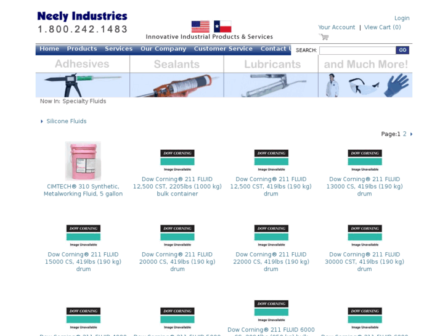Click Dow Corning image above 20000 CS drum
Image resolution: width=448 pixels, height=336 pixels.
[177, 236]
